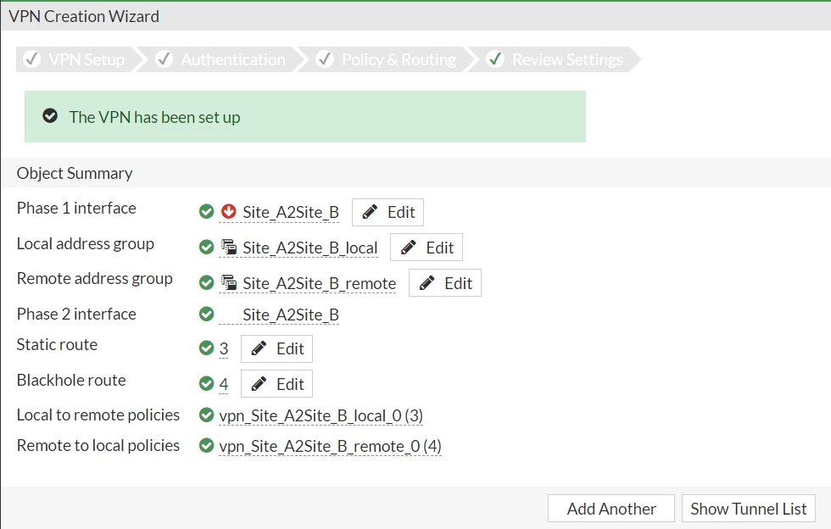Open the vpn_Site_A2Site_B_local_0 (3) policy link
The height and width of the screenshot is (529, 831).
tap(321, 415)
